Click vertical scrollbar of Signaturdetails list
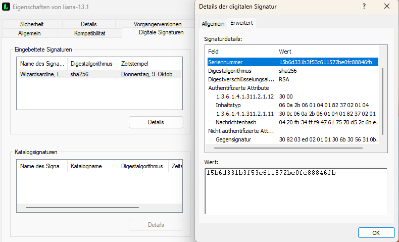Screen dimensions: 399x242 click(383, 101)
